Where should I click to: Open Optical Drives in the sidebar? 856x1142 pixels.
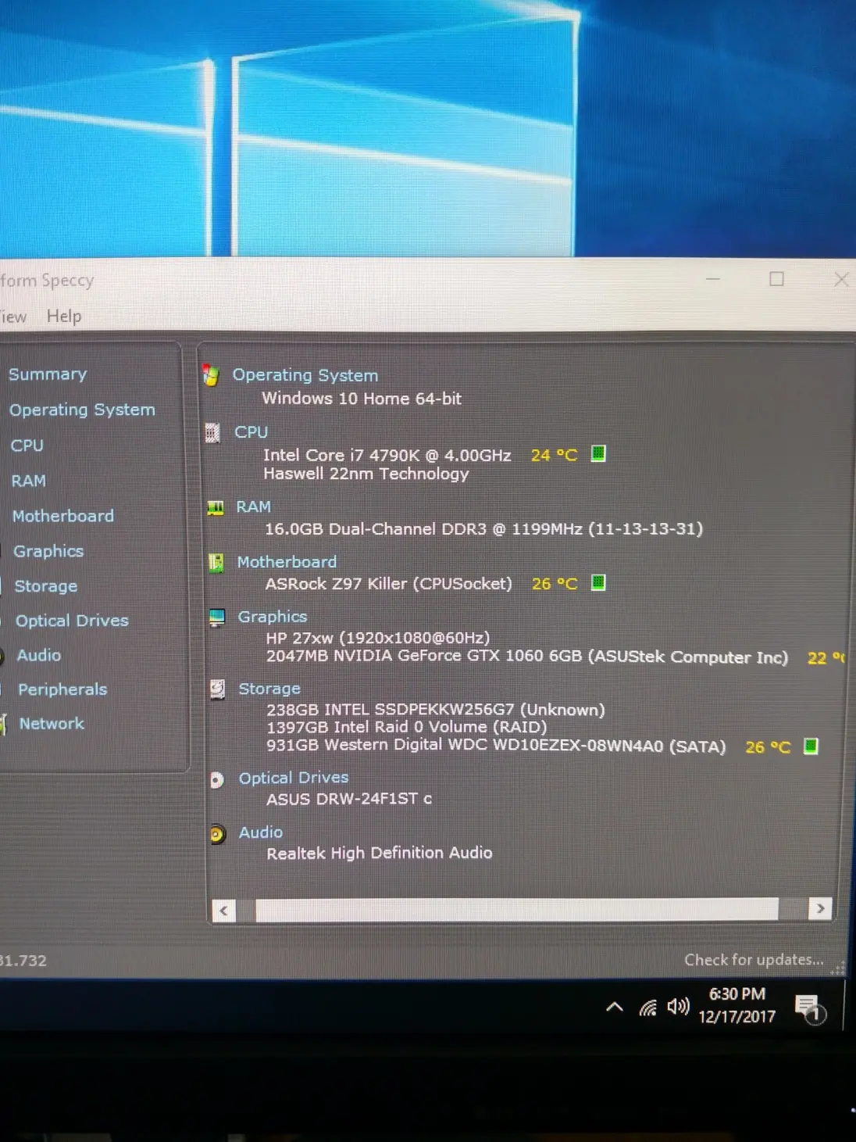pyautogui.click(x=72, y=621)
